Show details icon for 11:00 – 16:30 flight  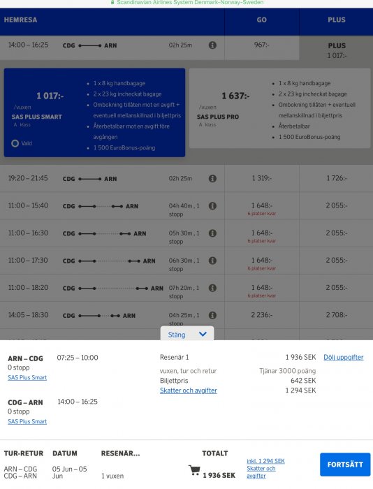[x=212, y=233]
